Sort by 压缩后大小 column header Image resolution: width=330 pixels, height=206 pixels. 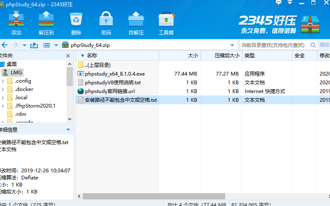pyautogui.click(x=221, y=56)
